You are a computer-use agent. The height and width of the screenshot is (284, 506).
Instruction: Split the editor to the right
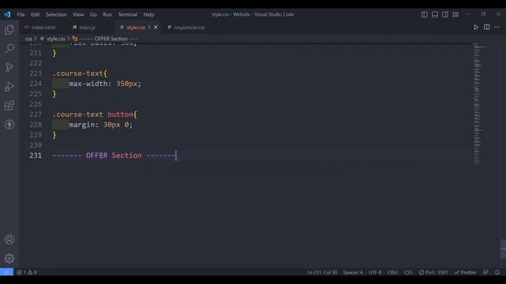click(487, 28)
